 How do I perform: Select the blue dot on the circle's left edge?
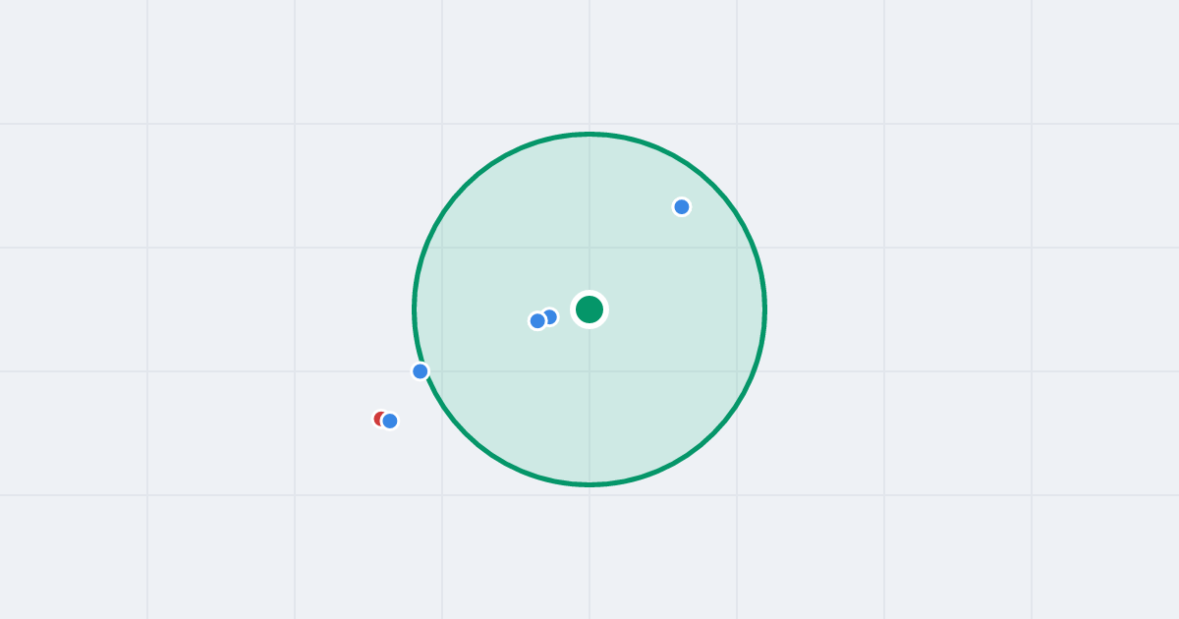(421, 371)
